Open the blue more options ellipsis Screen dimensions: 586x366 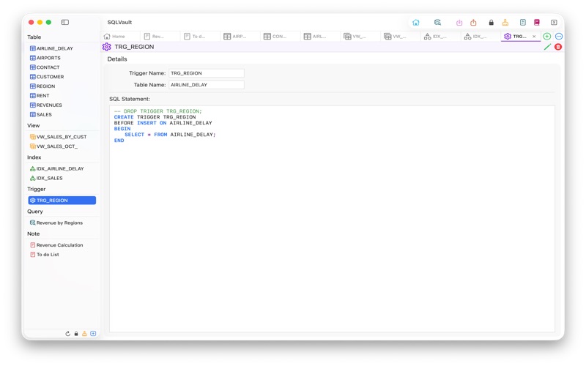coord(559,36)
